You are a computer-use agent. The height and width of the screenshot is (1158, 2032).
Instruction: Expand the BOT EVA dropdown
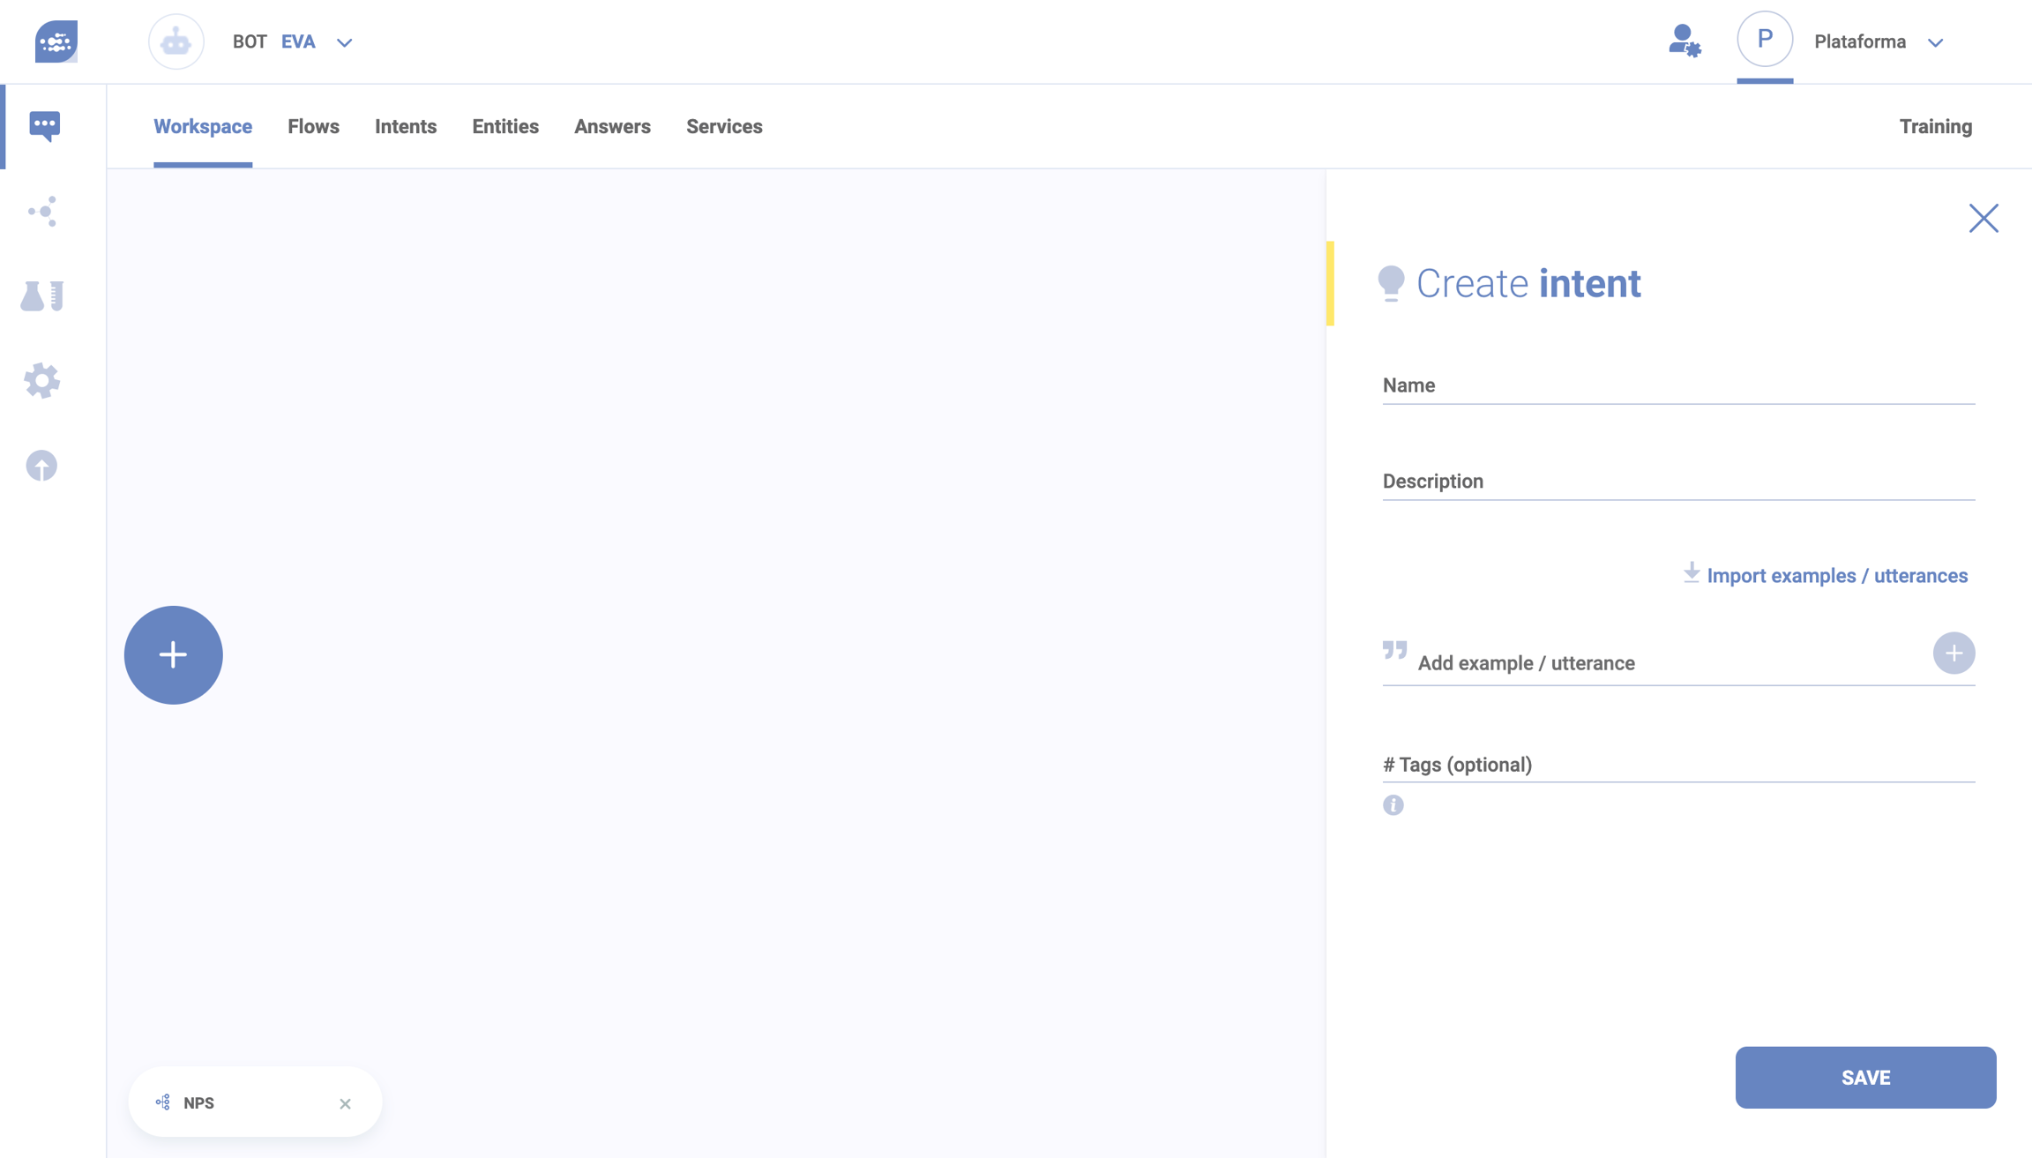[345, 42]
